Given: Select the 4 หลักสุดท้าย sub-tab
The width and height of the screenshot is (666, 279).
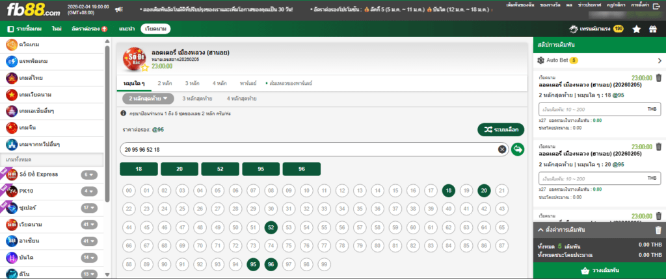Looking at the screenshot, I should [241, 99].
